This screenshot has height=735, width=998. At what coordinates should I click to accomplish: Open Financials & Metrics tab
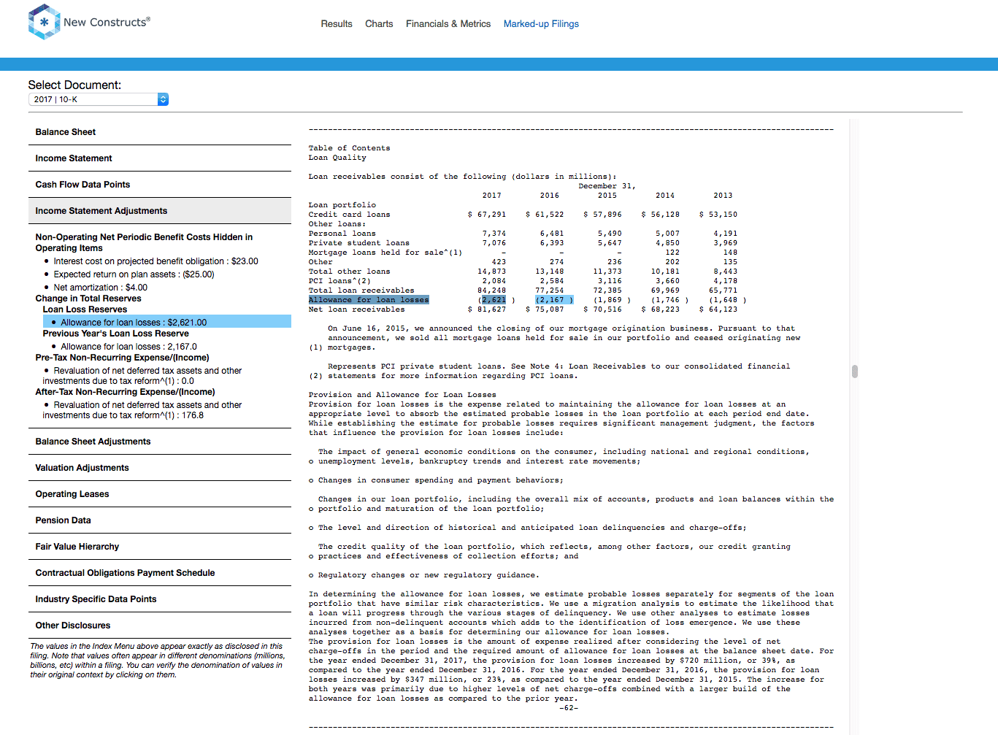click(448, 24)
